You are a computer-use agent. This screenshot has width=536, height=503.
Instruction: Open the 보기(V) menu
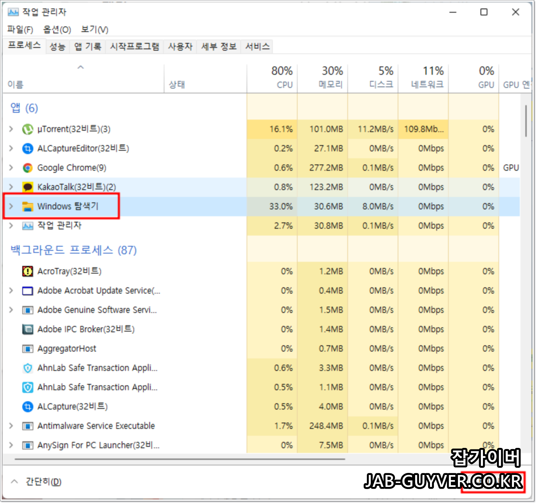(x=94, y=29)
